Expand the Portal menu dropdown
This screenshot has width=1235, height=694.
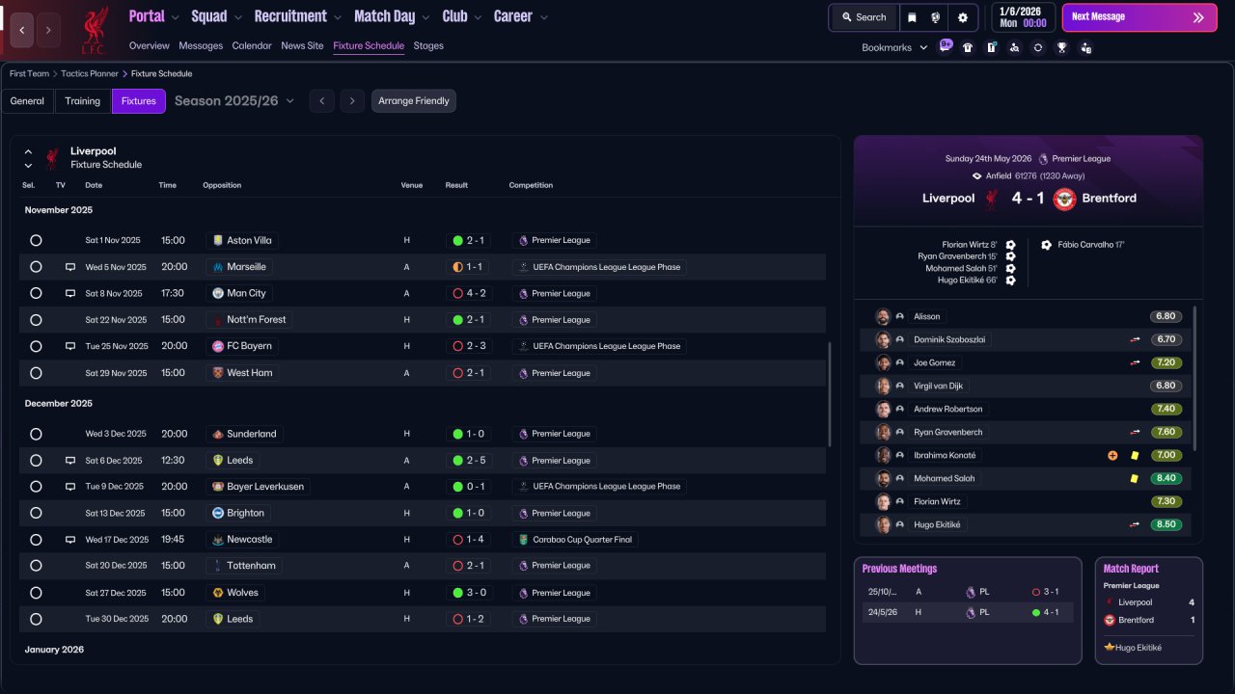[x=175, y=17]
